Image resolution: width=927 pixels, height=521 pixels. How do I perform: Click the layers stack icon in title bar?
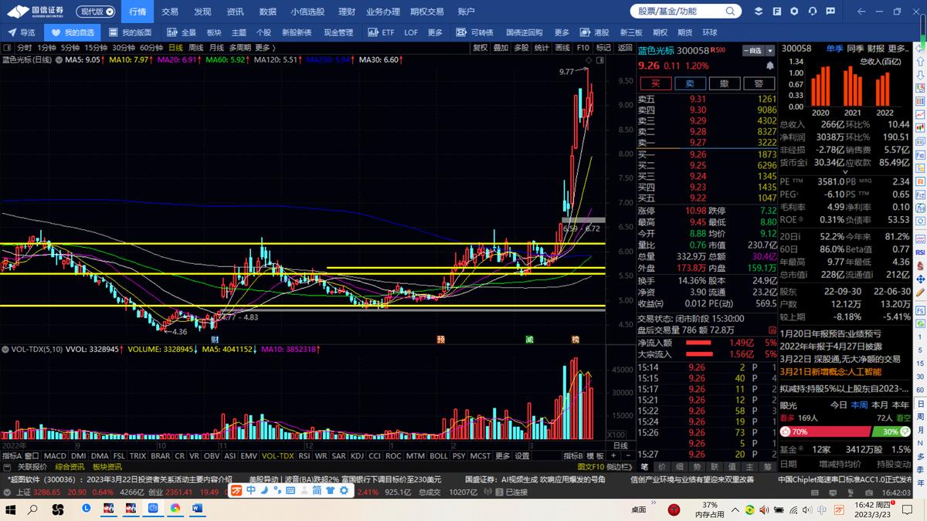(758, 12)
